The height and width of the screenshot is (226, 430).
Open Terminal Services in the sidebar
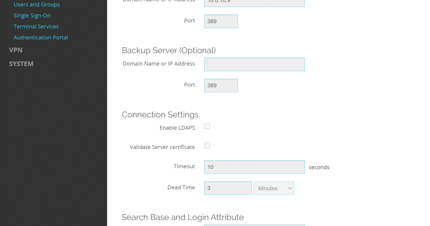[x=36, y=27]
